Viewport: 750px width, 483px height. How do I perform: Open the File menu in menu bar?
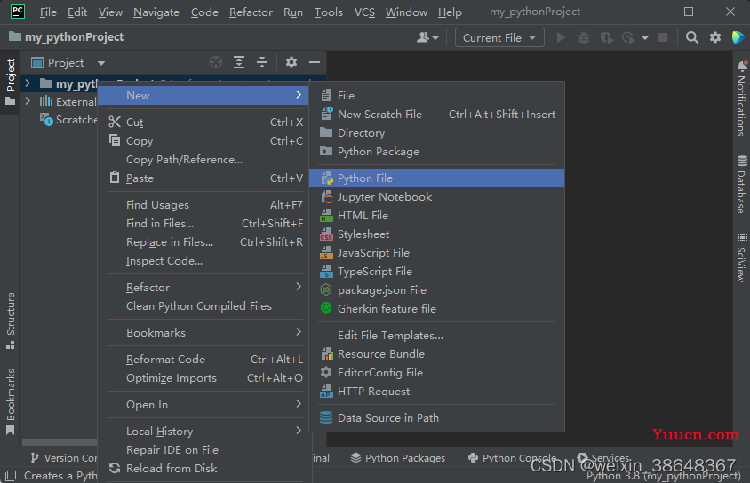(x=48, y=12)
